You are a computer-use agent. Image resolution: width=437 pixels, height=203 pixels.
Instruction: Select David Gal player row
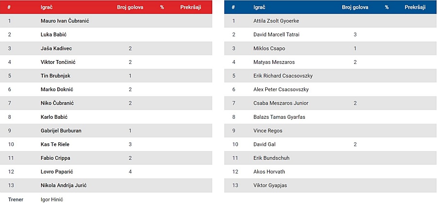coord(331,144)
